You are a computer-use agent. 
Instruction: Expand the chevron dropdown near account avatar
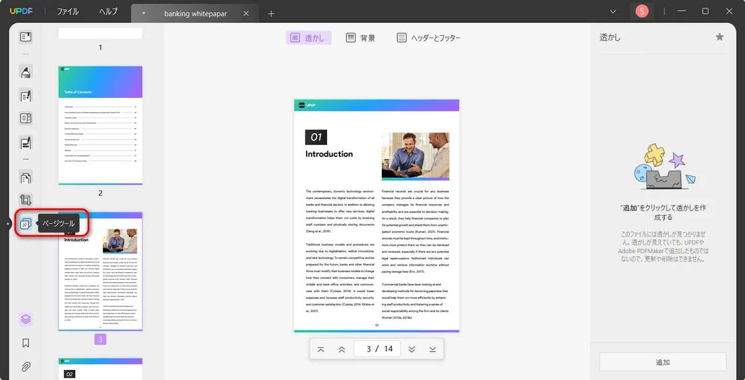(613, 11)
